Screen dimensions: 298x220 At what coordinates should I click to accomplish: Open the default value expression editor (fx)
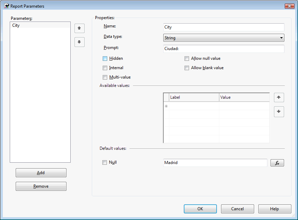[277, 163]
